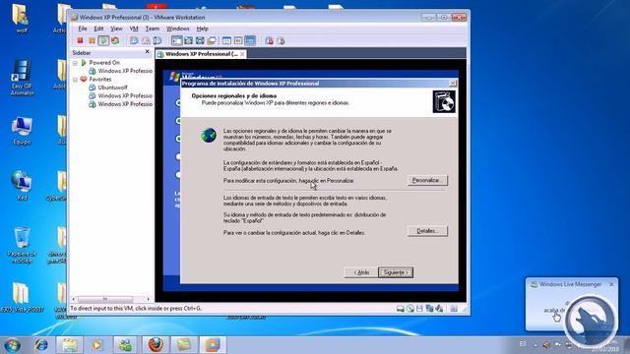Open the wolf folder on the desktop

pos(20,19)
